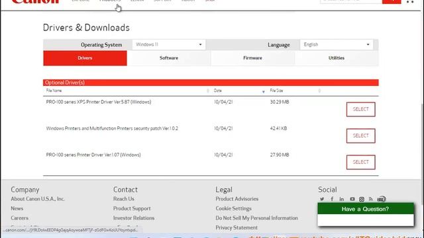424x238 pixels.
Task: Open the Reach Us link
Action: (124, 199)
